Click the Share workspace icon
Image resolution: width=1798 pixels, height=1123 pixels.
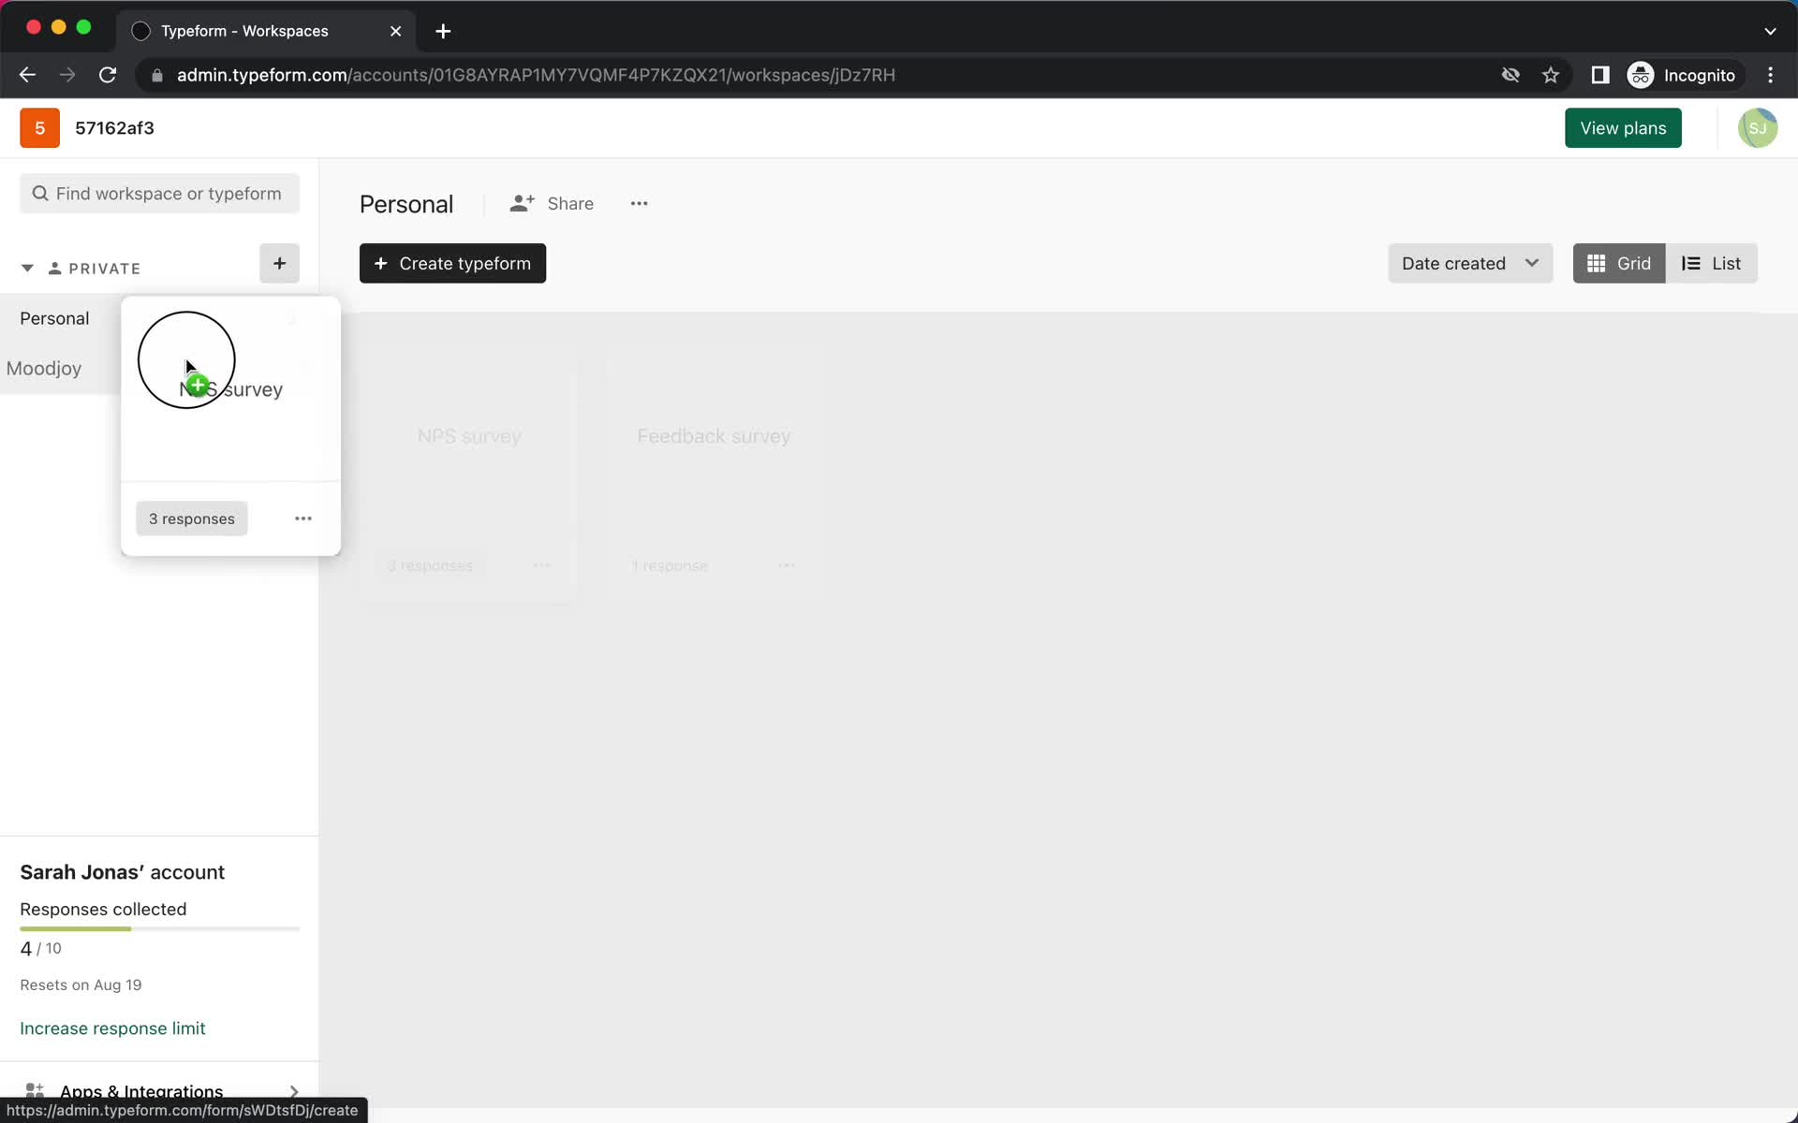(x=522, y=203)
